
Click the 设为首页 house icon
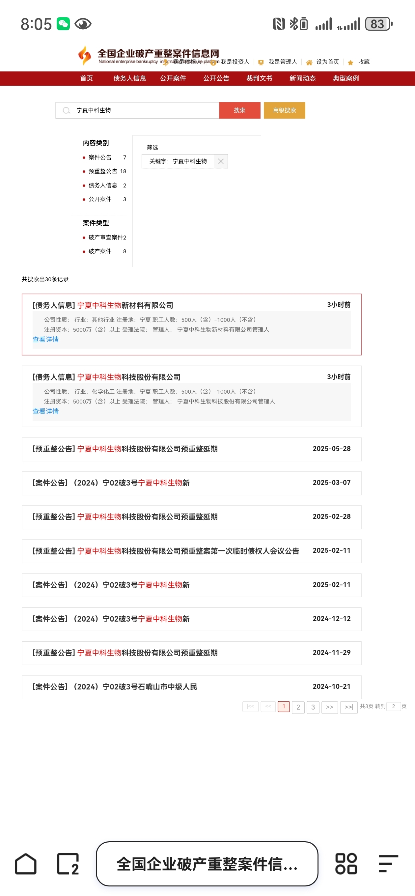click(x=309, y=63)
